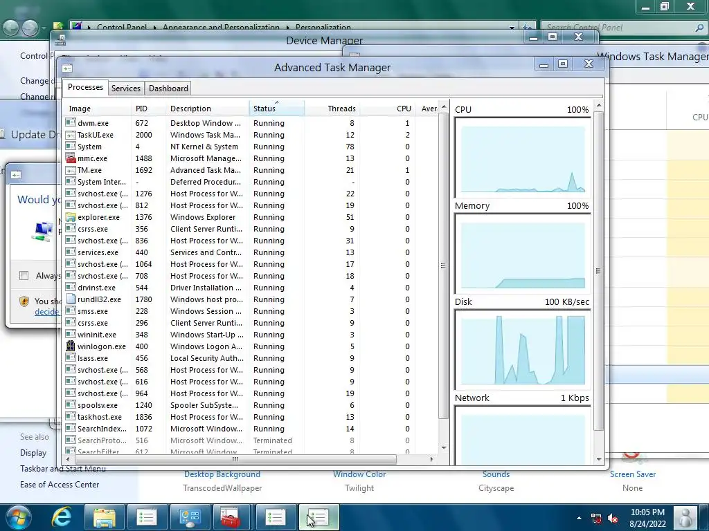This screenshot has height=531, width=709.
Task: Open Windows Explorer from the taskbar
Action: click(x=104, y=517)
